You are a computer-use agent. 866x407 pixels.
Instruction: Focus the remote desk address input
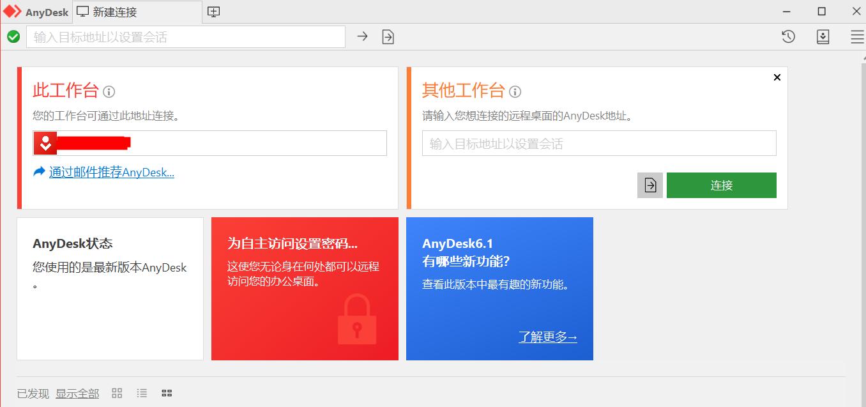click(599, 143)
